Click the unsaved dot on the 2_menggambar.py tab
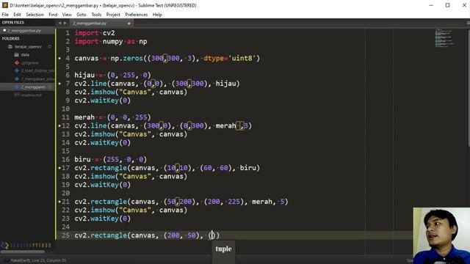470x264 pixels. 129,23
